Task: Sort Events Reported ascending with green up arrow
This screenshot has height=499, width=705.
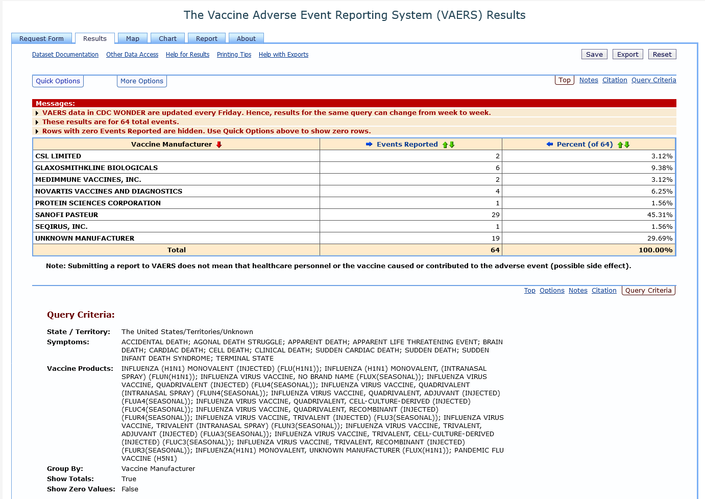Action: [x=445, y=145]
